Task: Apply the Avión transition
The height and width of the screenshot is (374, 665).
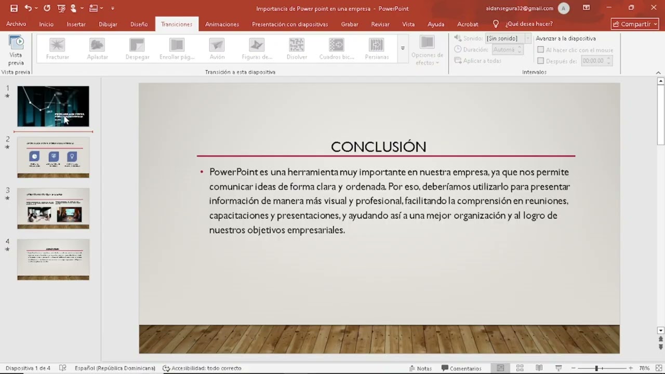Action: [217, 49]
